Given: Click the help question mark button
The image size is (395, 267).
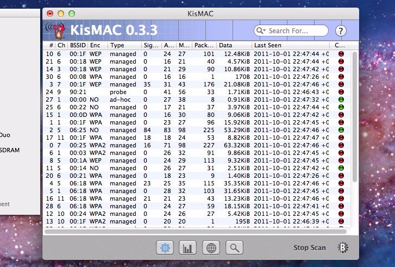Looking at the screenshot, I should tap(341, 31).
